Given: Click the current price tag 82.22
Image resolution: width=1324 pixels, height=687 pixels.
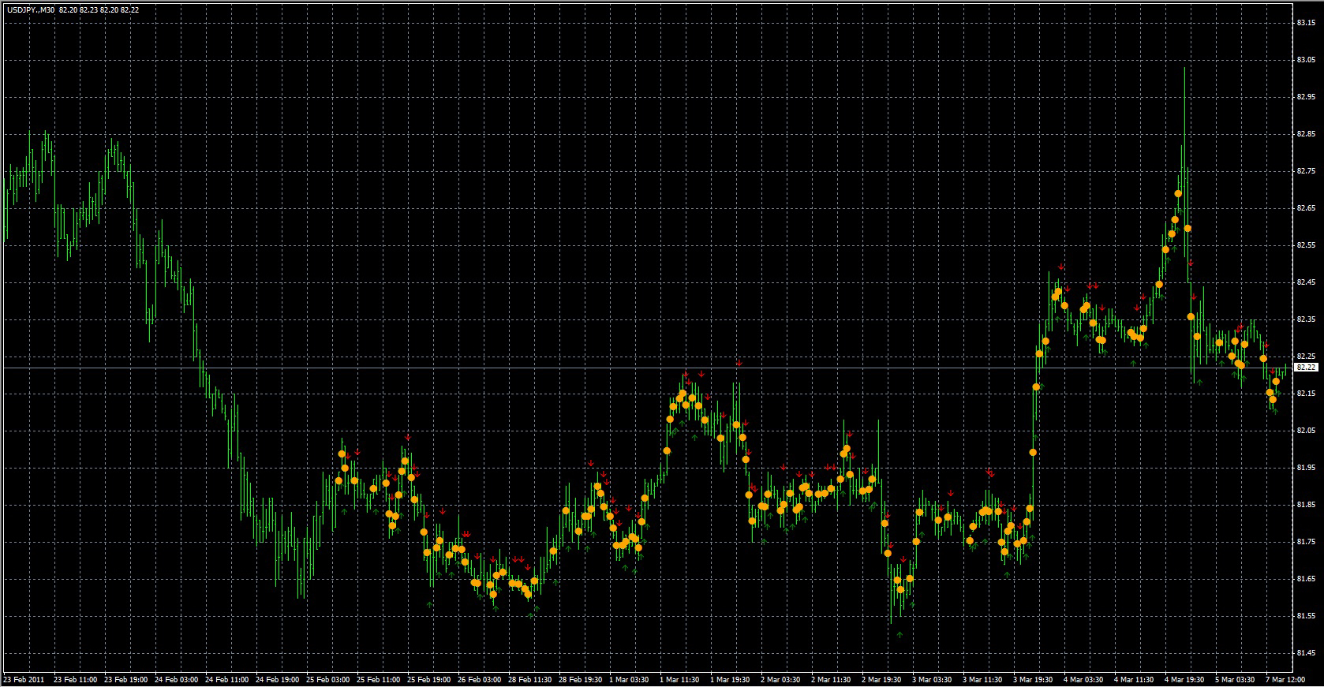Looking at the screenshot, I should tap(1307, 368).
